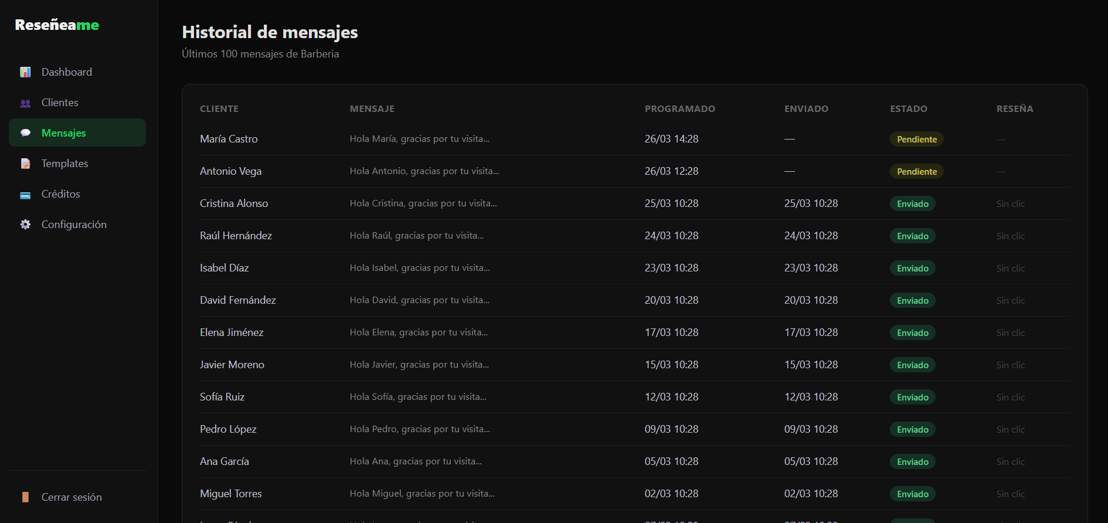
Task: Click the Configuración gear icon
Action: (x=25, y=225)
